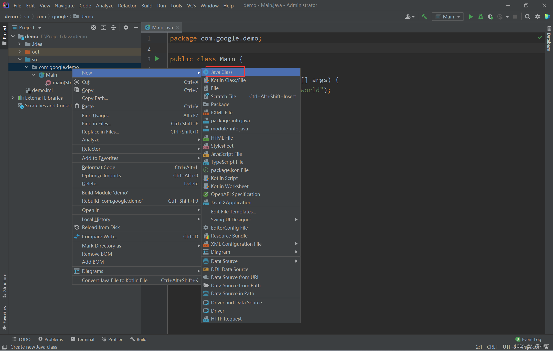Click run gutter arrow beside class Main
Image resolution: width=553 pixels, height=351 pixels.
pyautogui.click(x=157, y=59)
